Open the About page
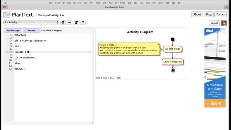 point(197,14)
